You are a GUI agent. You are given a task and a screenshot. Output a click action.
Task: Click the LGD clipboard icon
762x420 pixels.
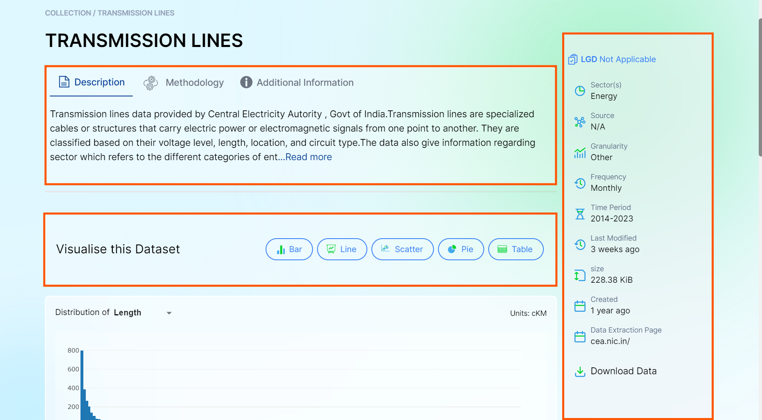[573, 60]
